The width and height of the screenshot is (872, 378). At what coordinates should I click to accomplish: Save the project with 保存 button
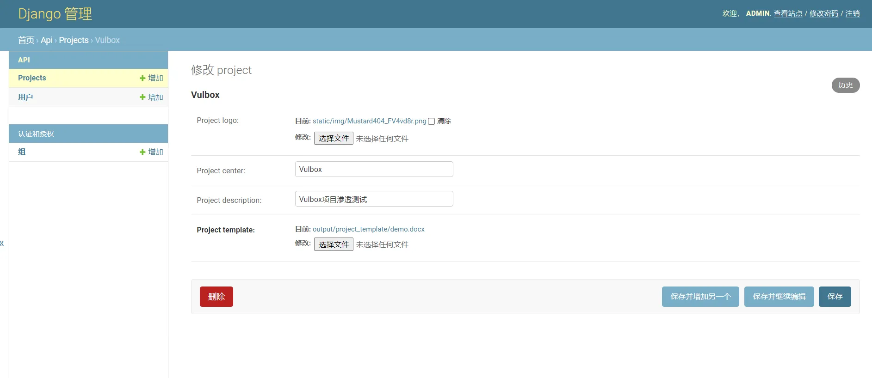click(x=835, y=297)
